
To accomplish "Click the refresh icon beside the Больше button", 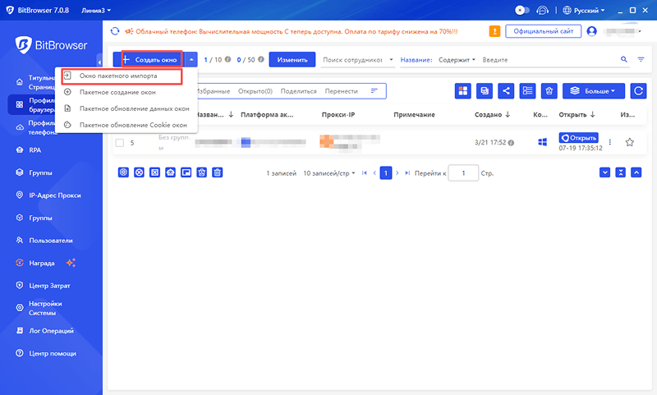I will (637, 91).
